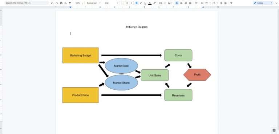Select the Paint format tool
Viewport: 279px width, 134px height.
(x=70, y=3)
